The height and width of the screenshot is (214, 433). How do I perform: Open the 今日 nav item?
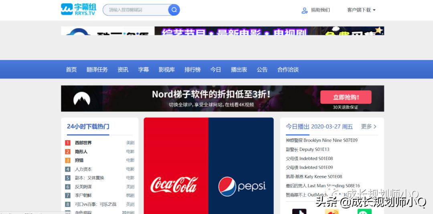pos(216,69)
